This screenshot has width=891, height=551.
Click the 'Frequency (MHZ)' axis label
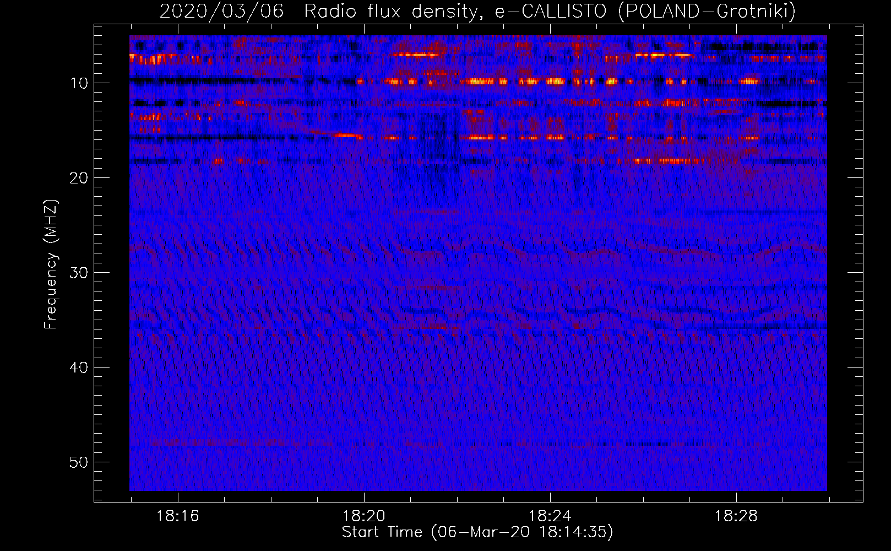(x=51, y=264)
